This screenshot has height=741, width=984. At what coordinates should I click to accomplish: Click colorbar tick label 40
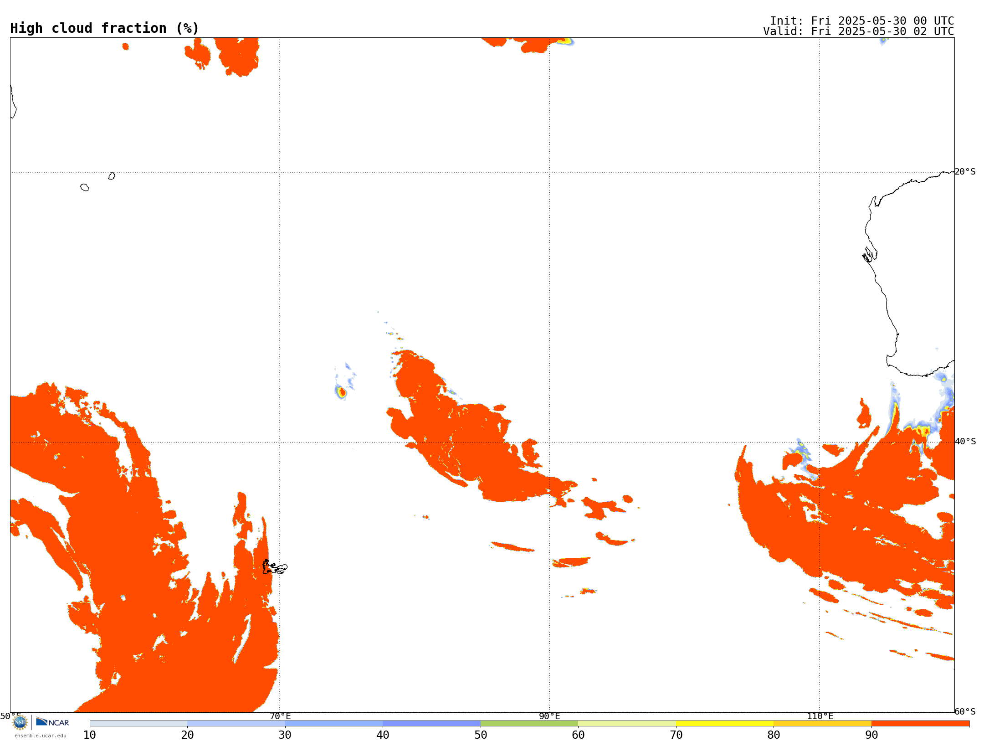(x=383, y=735)
